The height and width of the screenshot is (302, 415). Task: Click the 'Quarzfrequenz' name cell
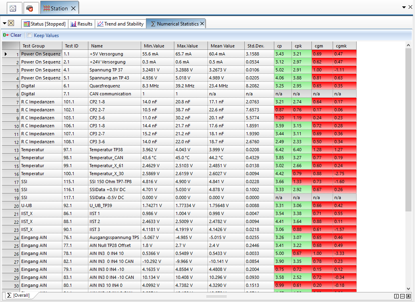point(114,86)
